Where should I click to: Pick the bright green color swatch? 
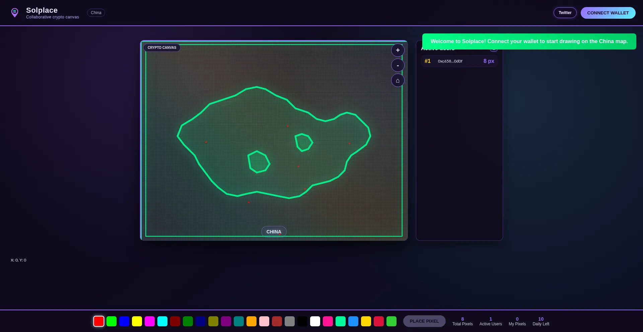112,321
